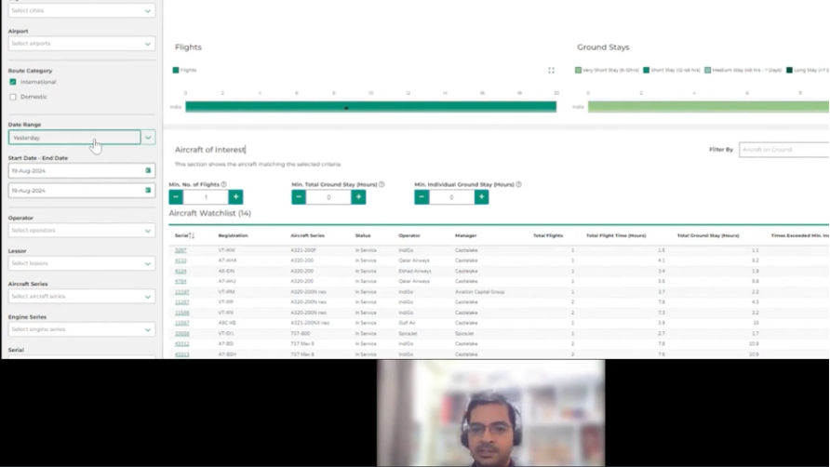Click the Flights legend color swatch
Screen dimensions: 830x467
[x=175, y=70]
